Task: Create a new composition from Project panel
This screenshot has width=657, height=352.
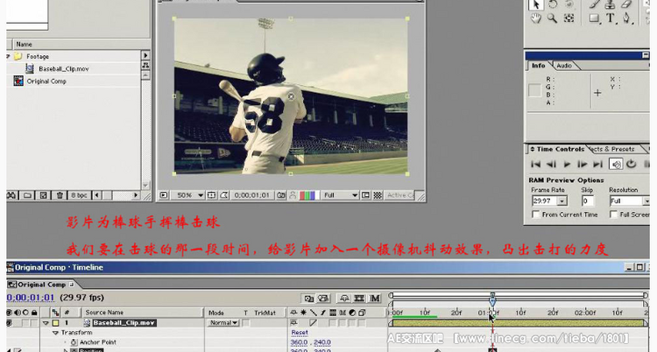Action: (44, 195)
